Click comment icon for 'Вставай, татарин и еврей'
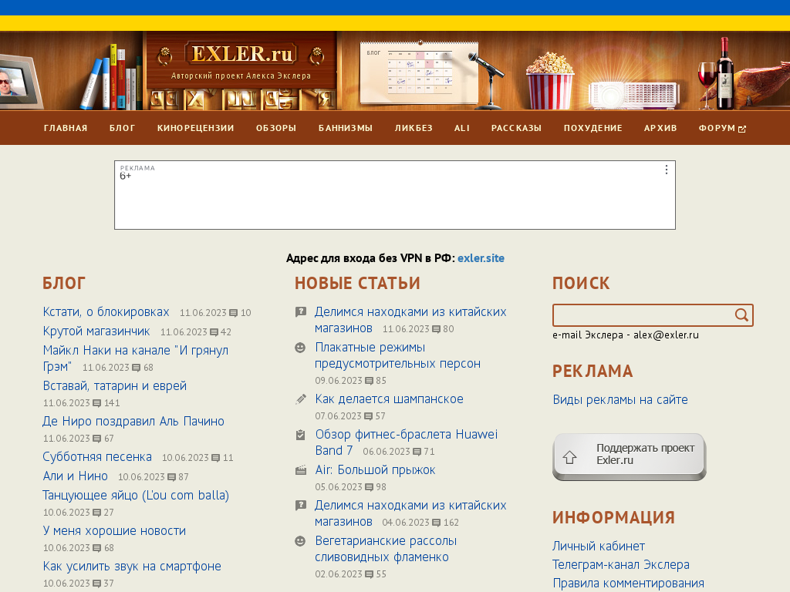This screenshot has height=592, width=790. [x=97, y=403]
